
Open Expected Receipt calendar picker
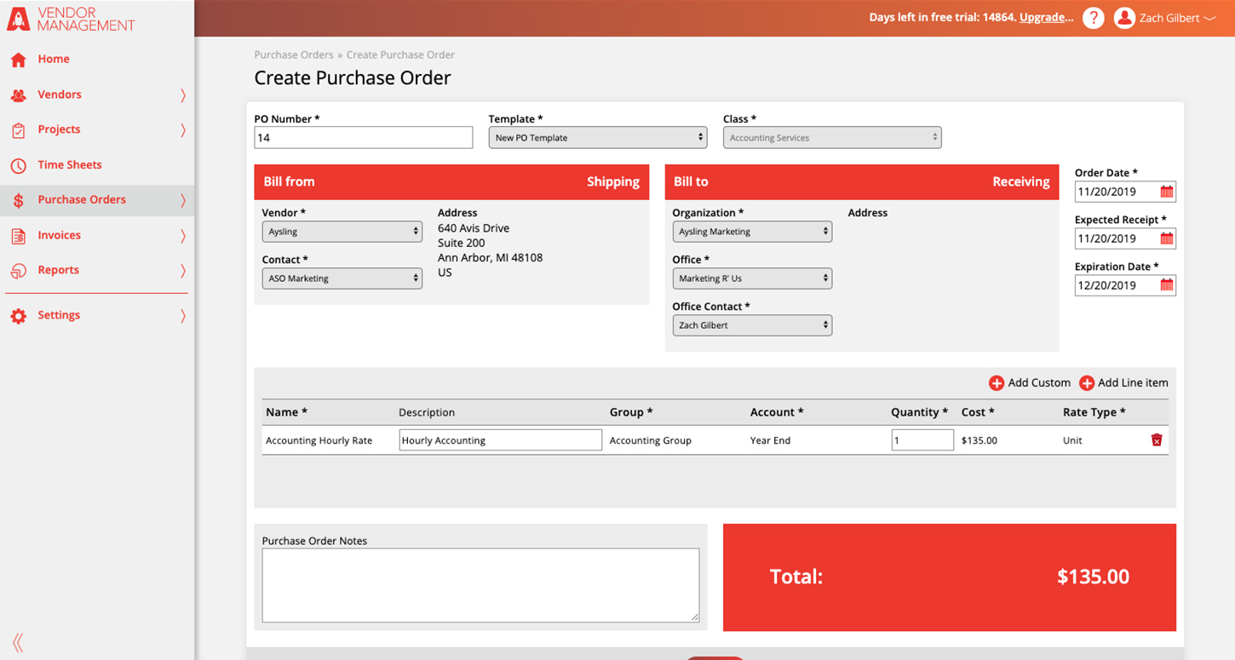1167,238
